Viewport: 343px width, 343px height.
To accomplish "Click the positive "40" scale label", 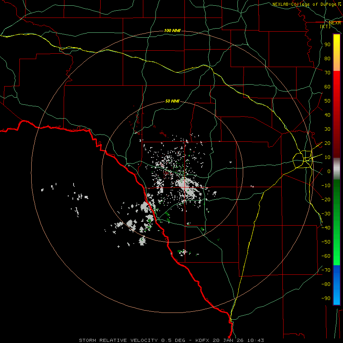I will click(x=327, y=115).
